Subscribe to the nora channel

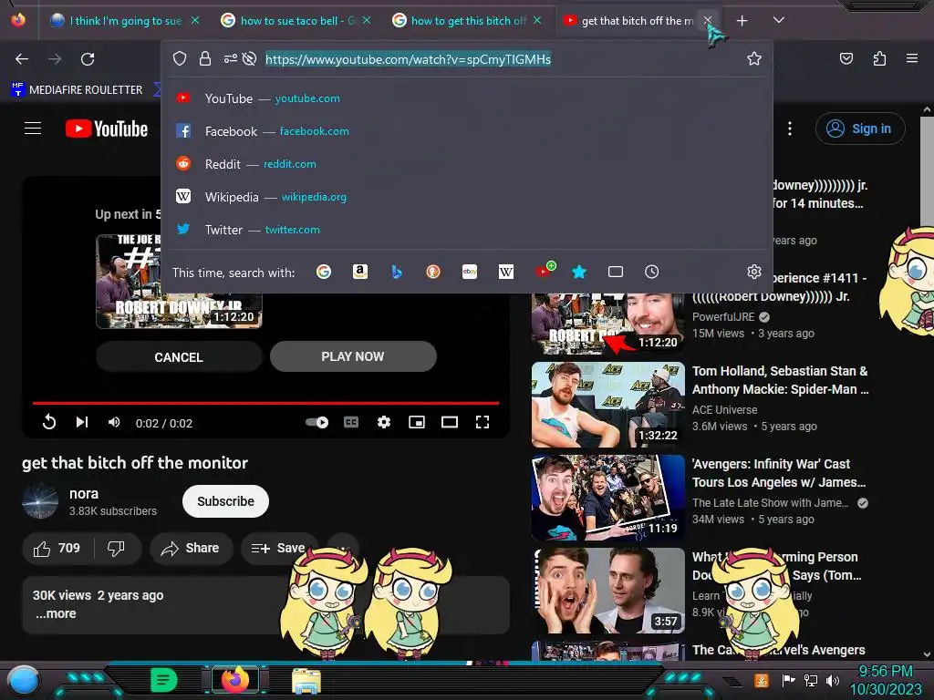(x=226, y=501)
